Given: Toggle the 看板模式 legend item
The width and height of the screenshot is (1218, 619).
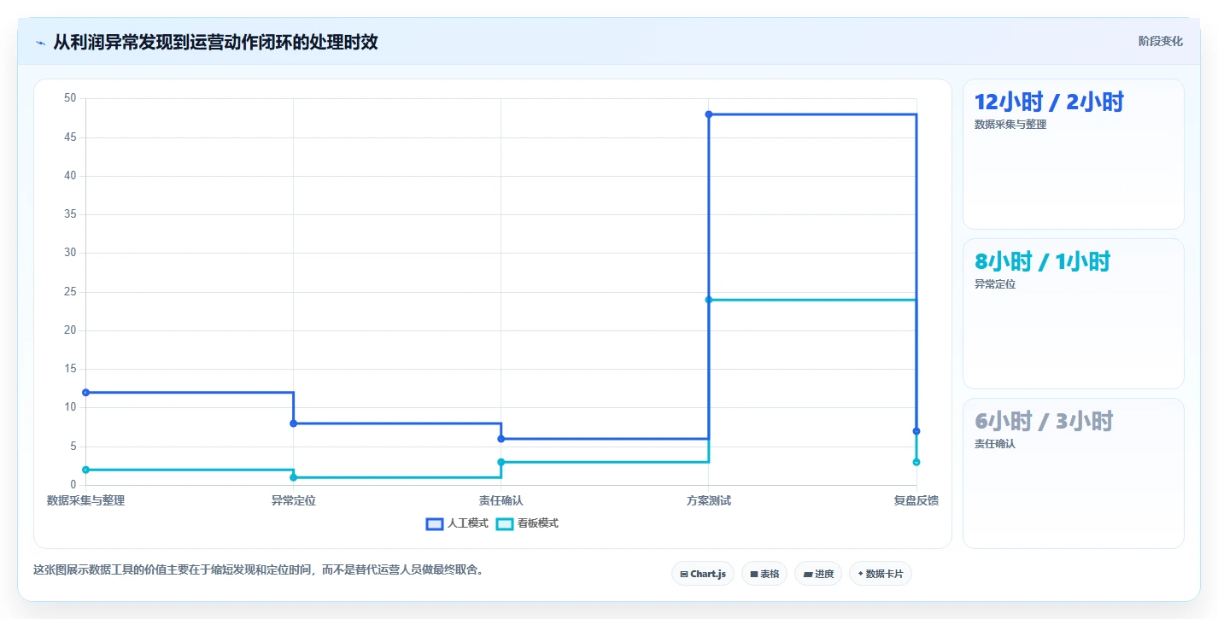Looking at the screenshot, I should click(527, 523).
